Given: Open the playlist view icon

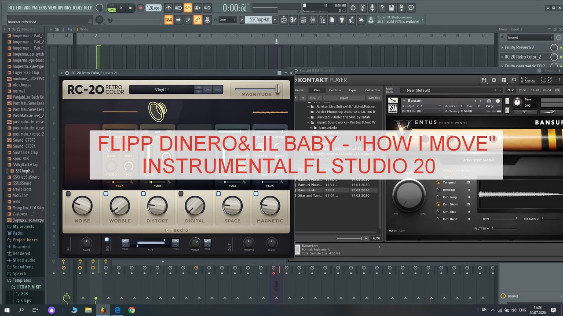Looking at the screenshot, I should click(x=284, y=20).
